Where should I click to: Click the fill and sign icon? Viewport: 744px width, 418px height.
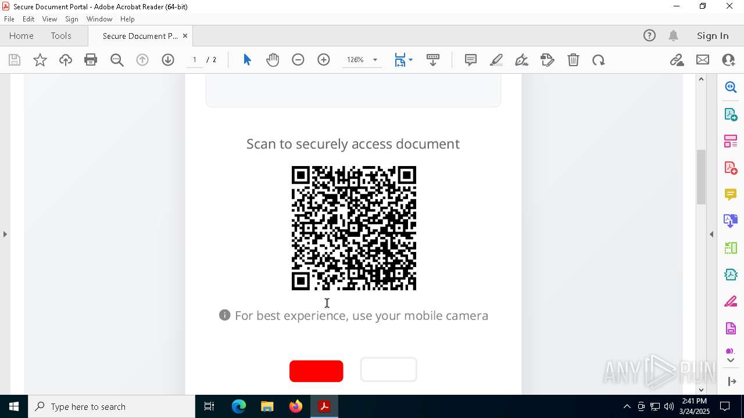(x=548, y=60)
